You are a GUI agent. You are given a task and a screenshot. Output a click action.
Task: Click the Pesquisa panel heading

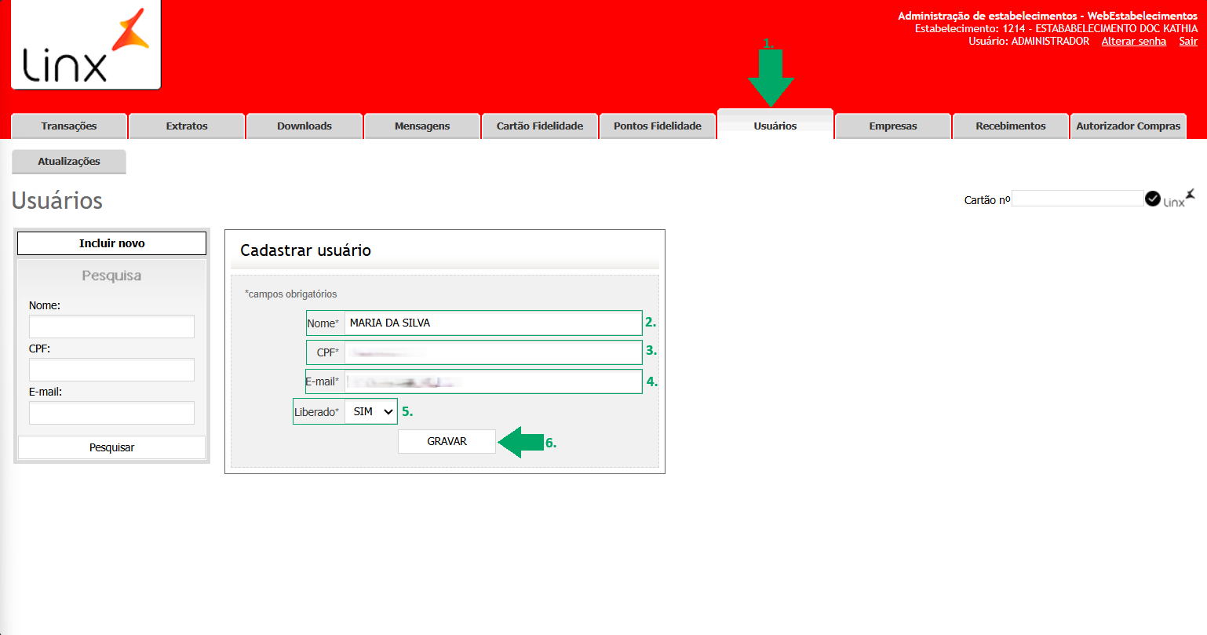(111, 276)
